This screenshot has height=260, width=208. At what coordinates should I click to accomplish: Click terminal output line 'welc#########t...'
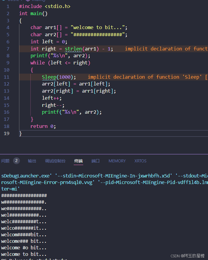pyautogui.click(x=24, y=222)
